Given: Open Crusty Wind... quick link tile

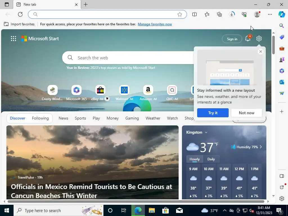Looking at the screenshot, I should click(x=52, y=93).
